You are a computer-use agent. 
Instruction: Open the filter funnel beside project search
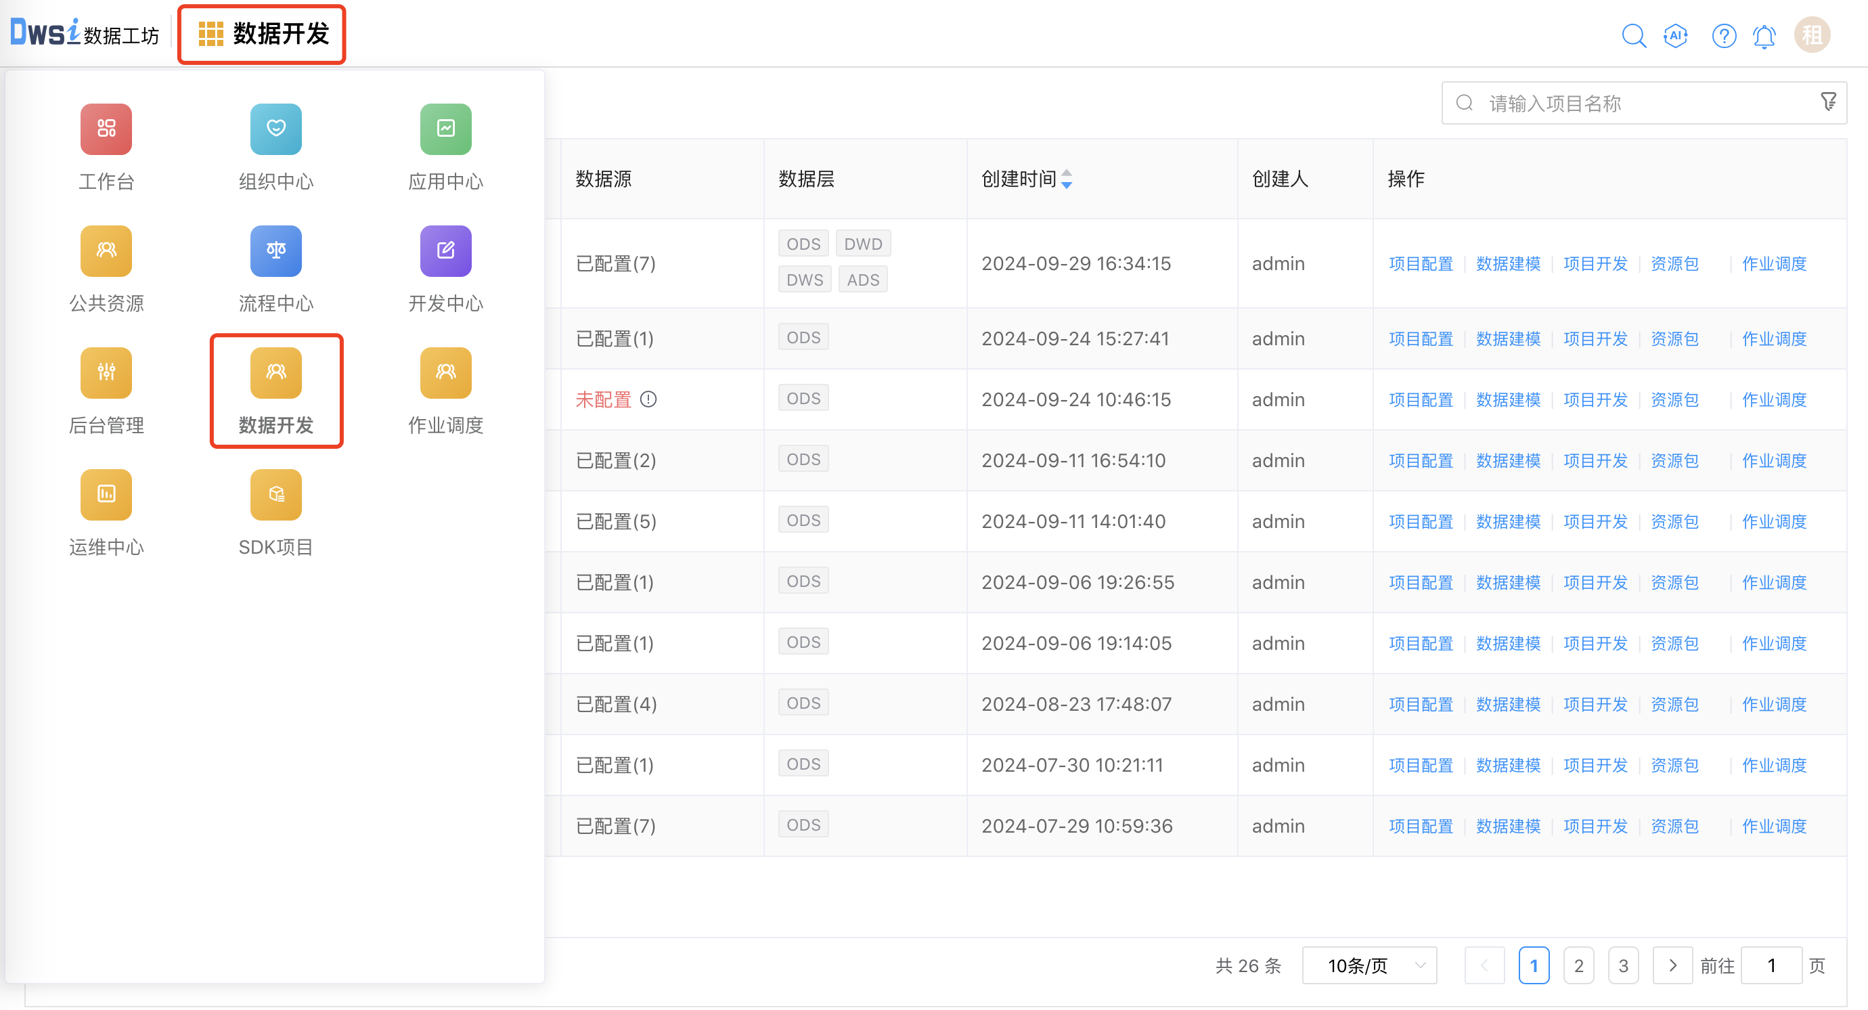[x=1829, y=102]
